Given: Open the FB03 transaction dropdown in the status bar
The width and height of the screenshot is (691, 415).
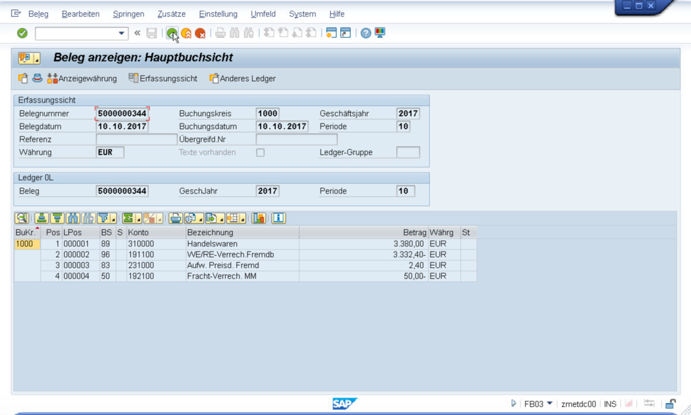Looking at the screenshot, I should [x=549, y=404].
